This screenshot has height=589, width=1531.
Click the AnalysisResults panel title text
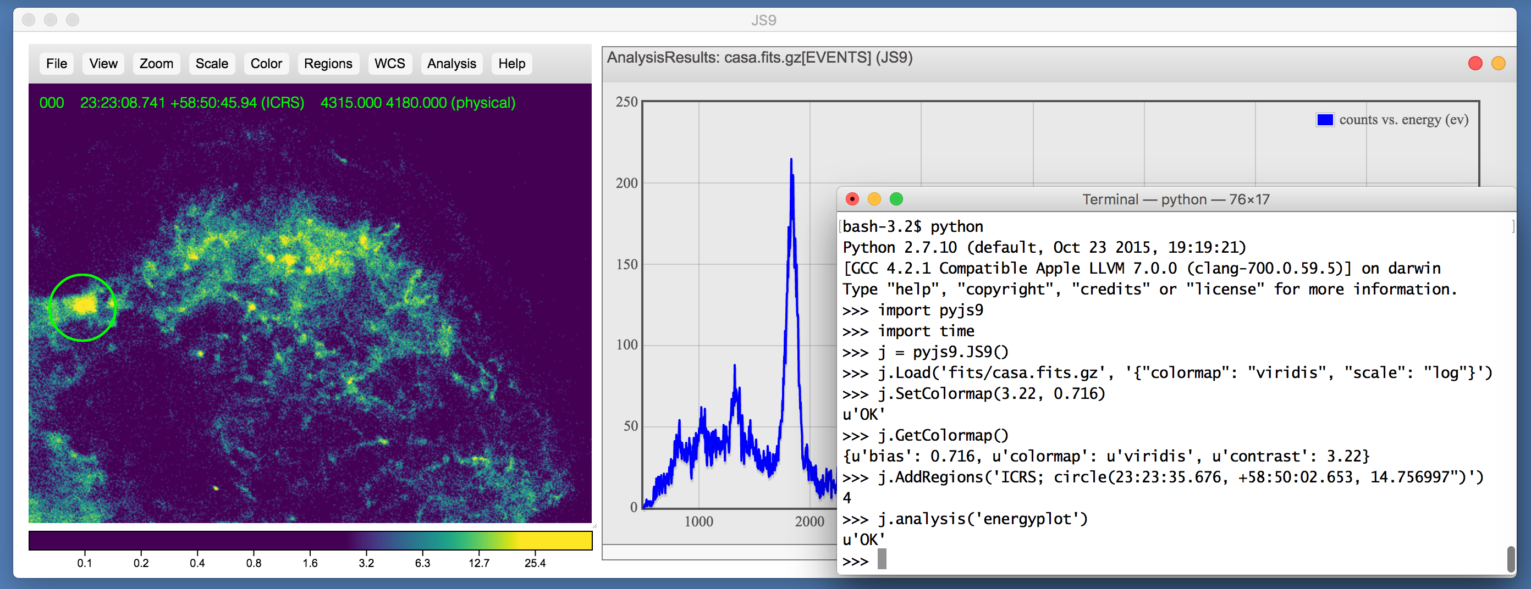pyautogui.click(x=759, y=58)
